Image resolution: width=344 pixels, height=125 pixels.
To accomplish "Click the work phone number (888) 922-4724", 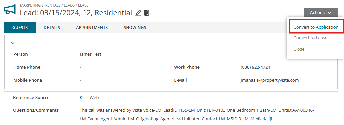I will (x=256, y=67).
